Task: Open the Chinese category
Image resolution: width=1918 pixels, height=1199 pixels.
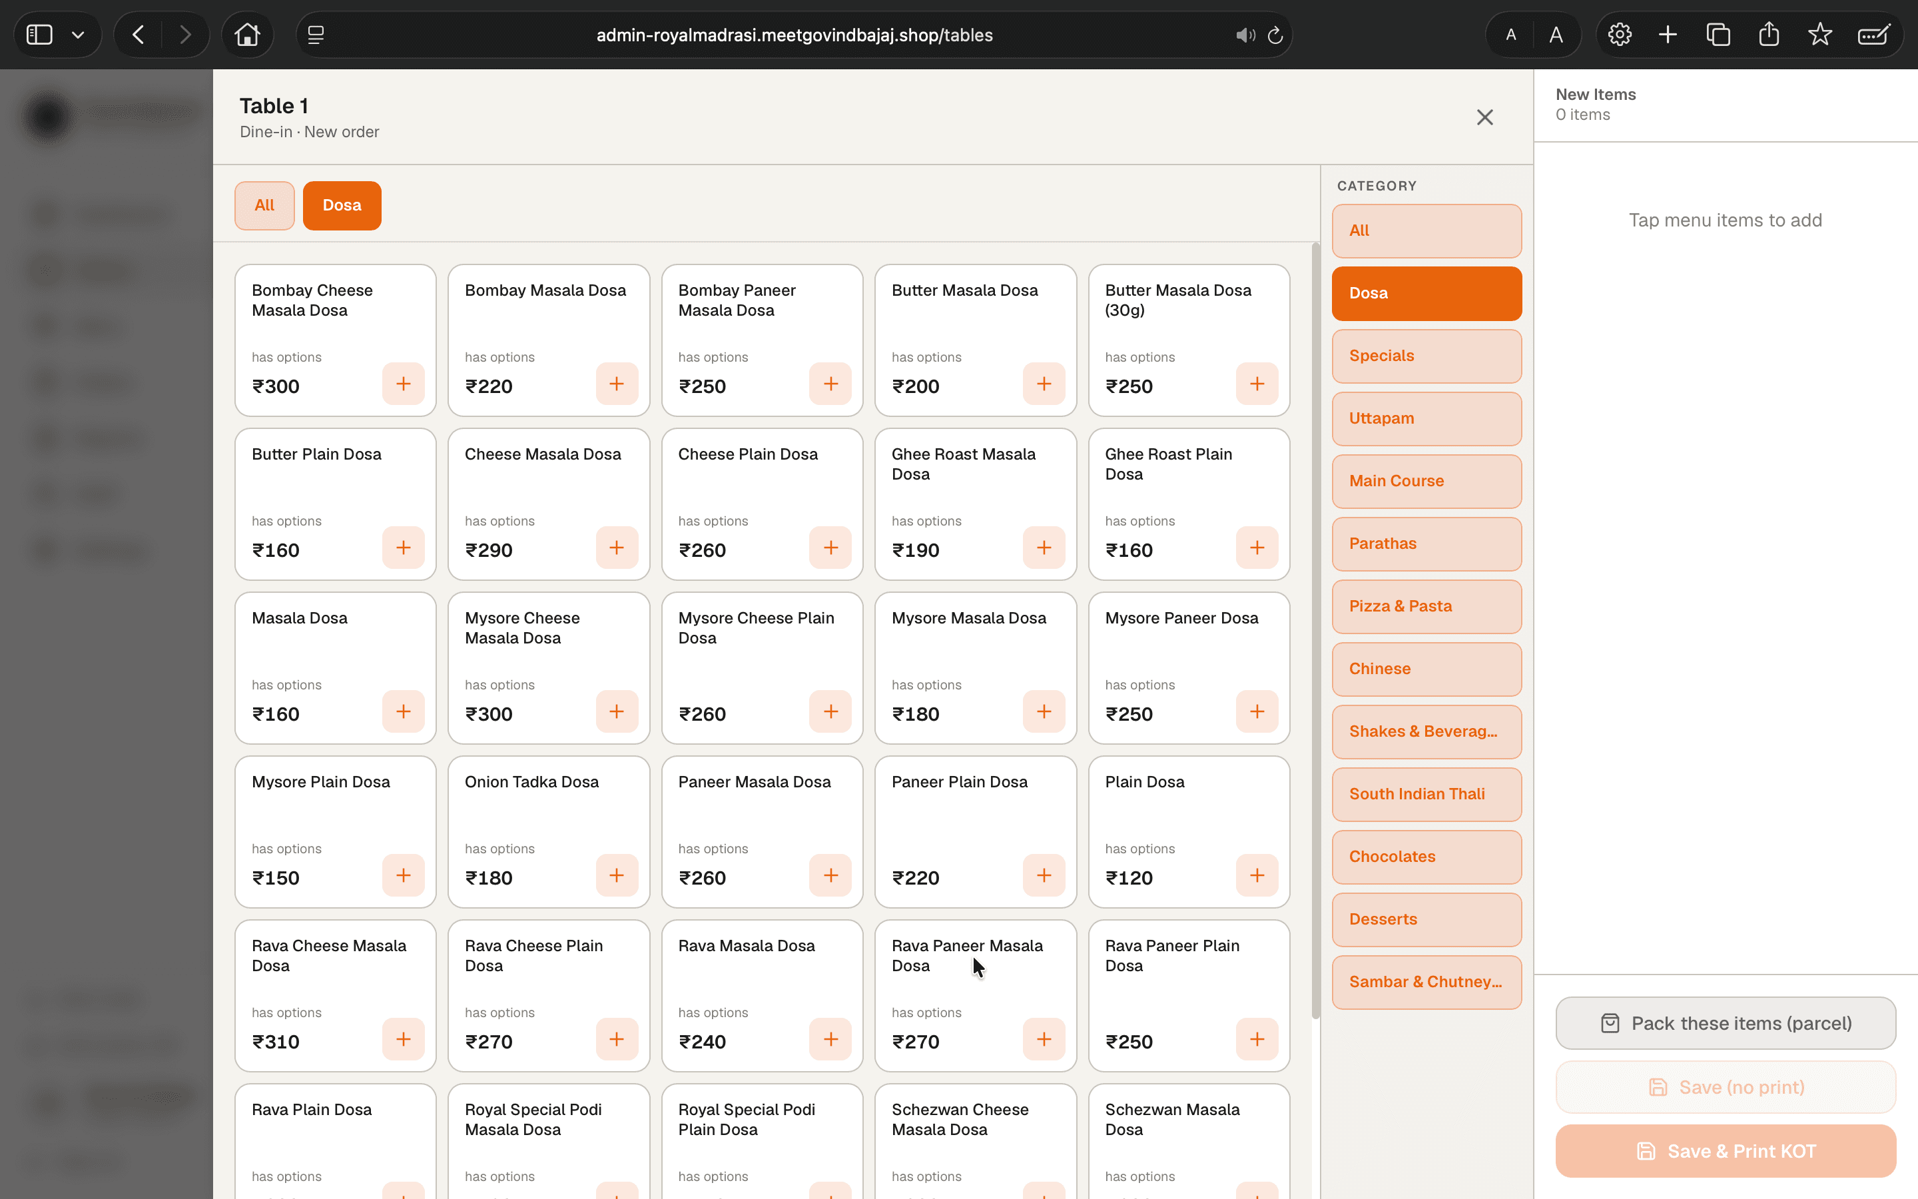Action: tap(1427, 669)
